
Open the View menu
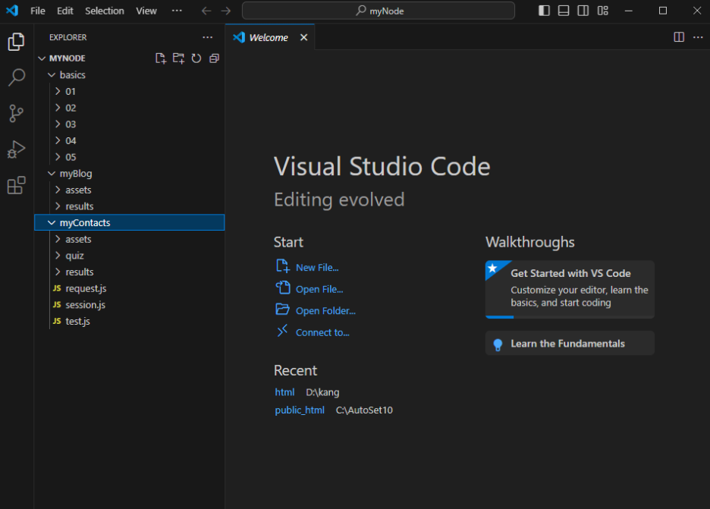pyautogui.click(x=146, y=11)
